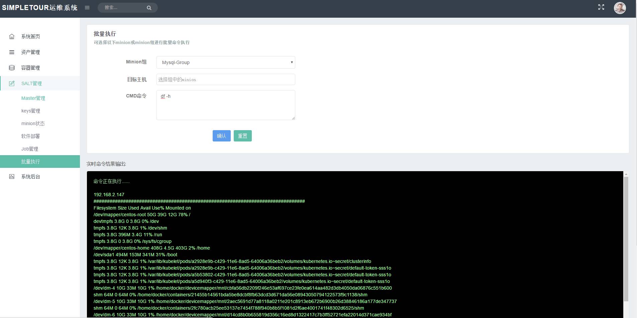Click the /dev/sda1 494M output line

(x=135, y=255)
